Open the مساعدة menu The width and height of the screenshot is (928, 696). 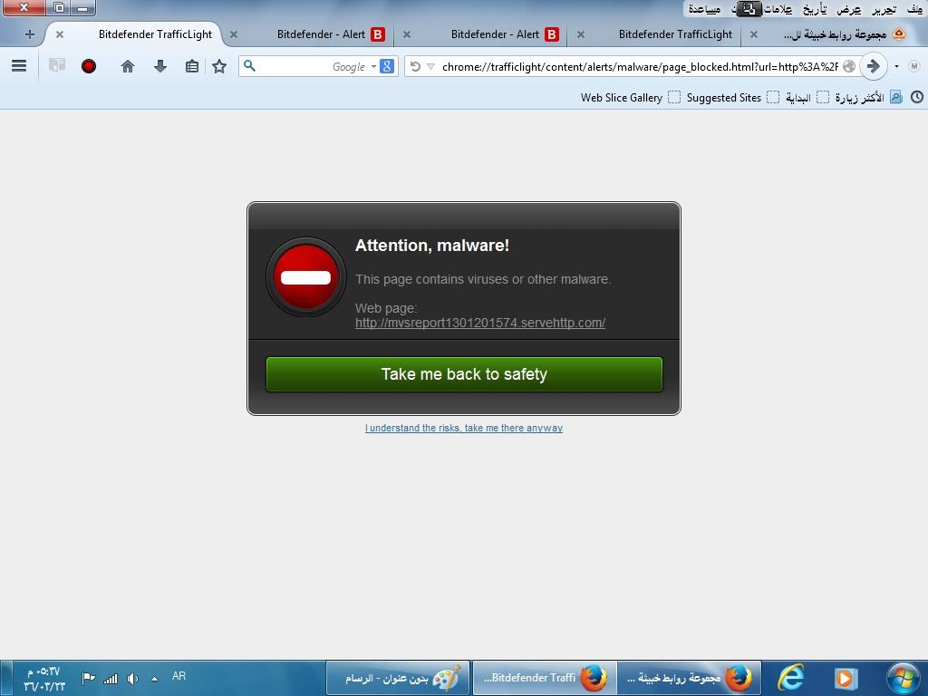(x=704, y=9)
